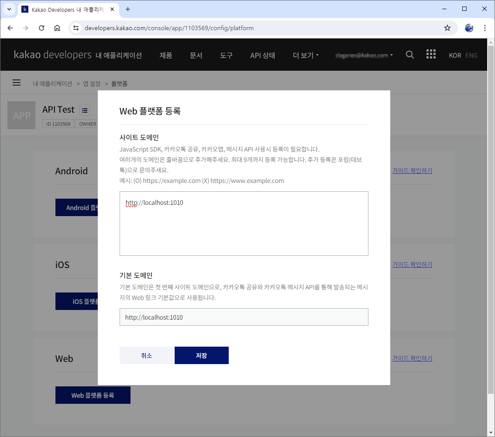Click 플랫폼 breadcrumb

tap(119, 84)
